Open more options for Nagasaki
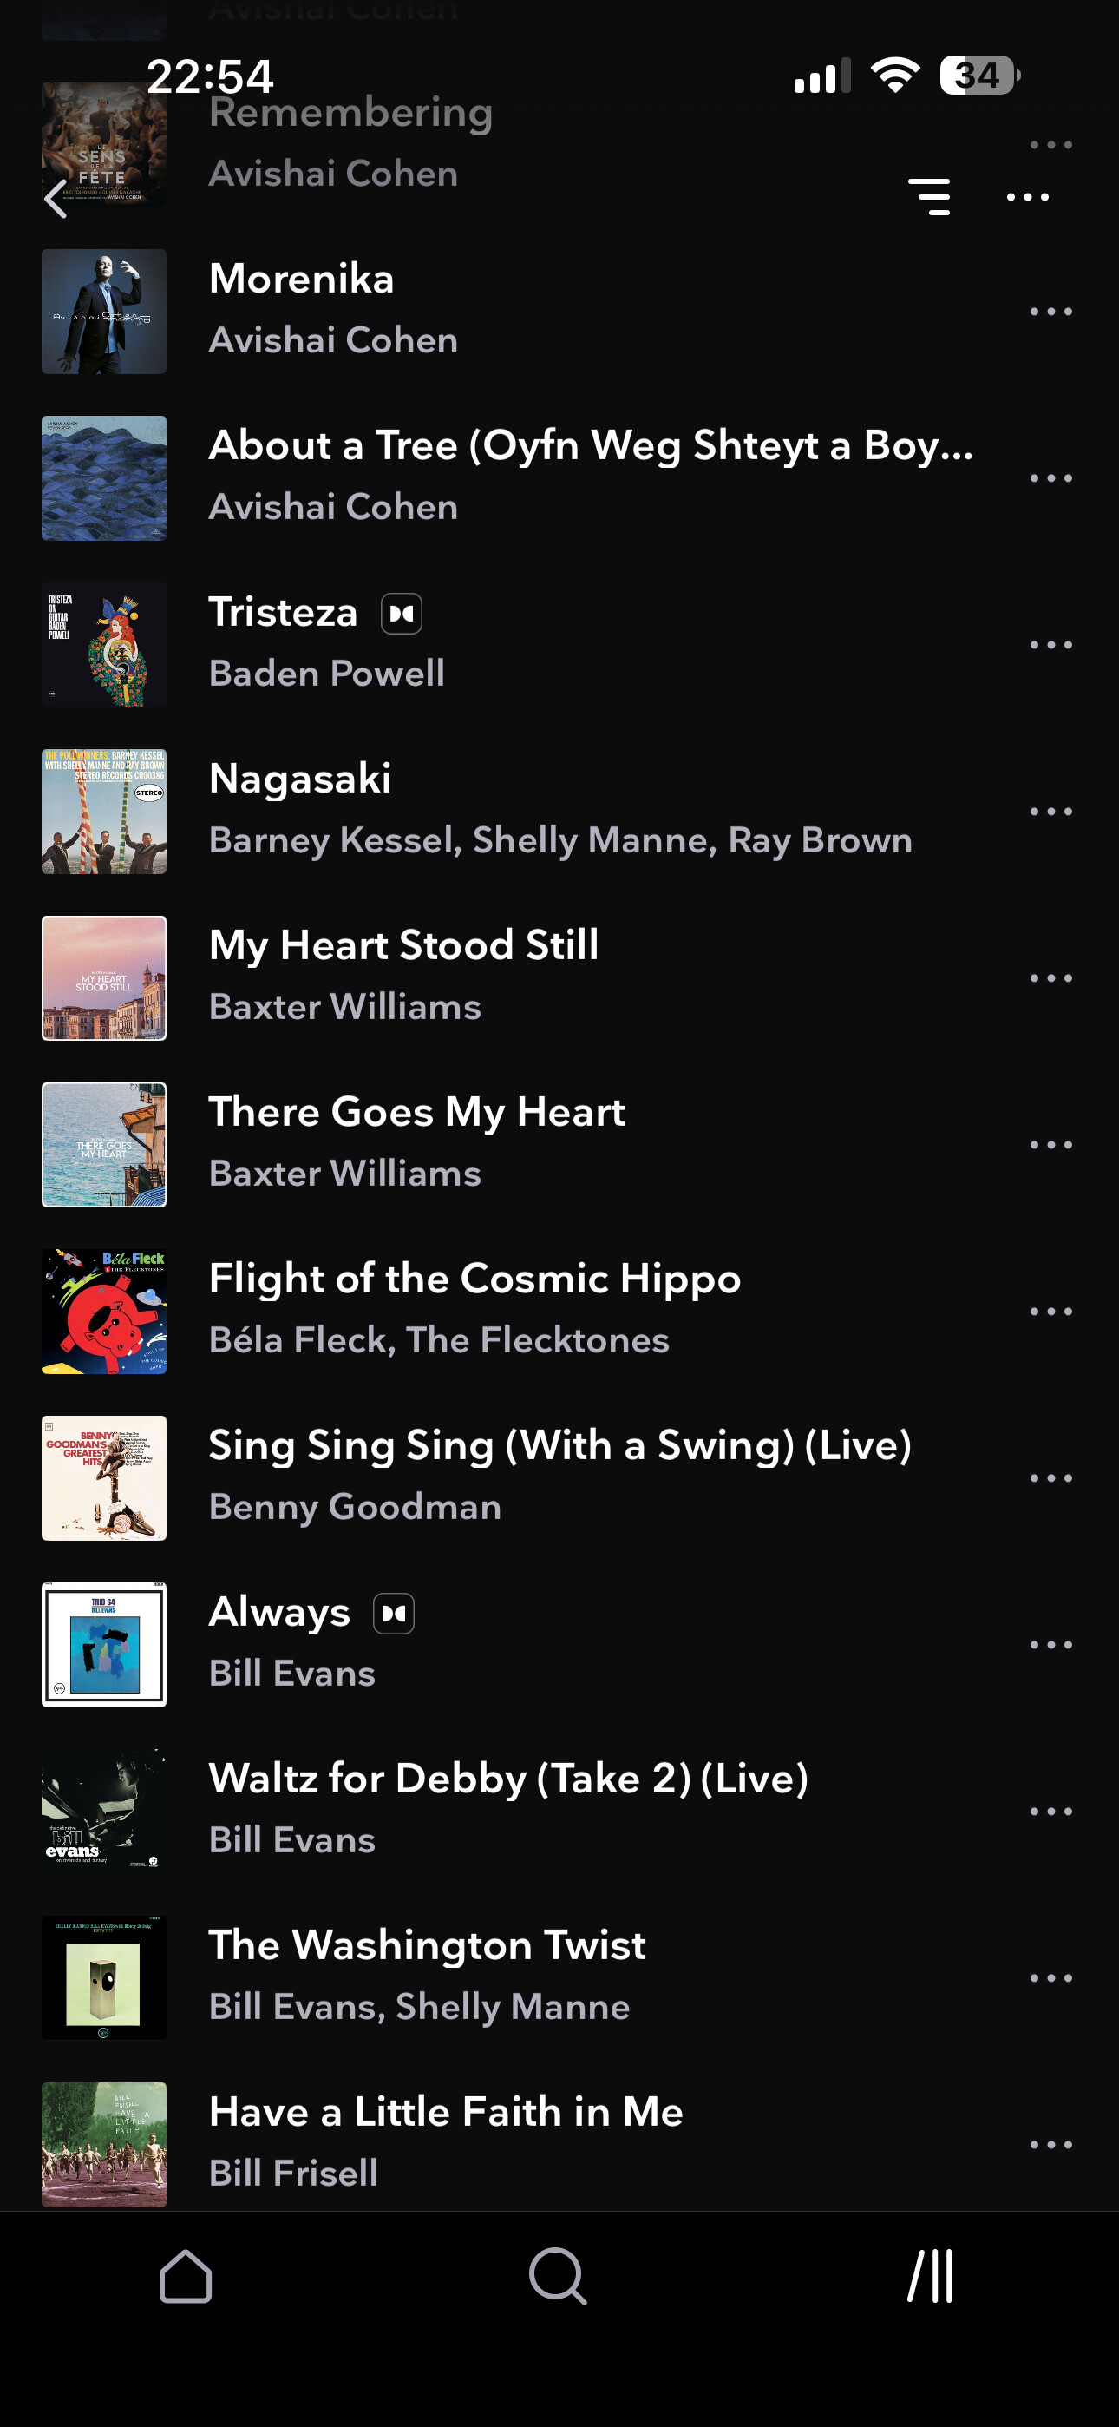The width and height of the screenshot is (1119, 2427). 1051,812
